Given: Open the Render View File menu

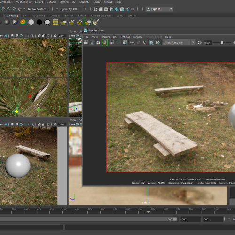Looking at the screenshot, I should point(86,37).
